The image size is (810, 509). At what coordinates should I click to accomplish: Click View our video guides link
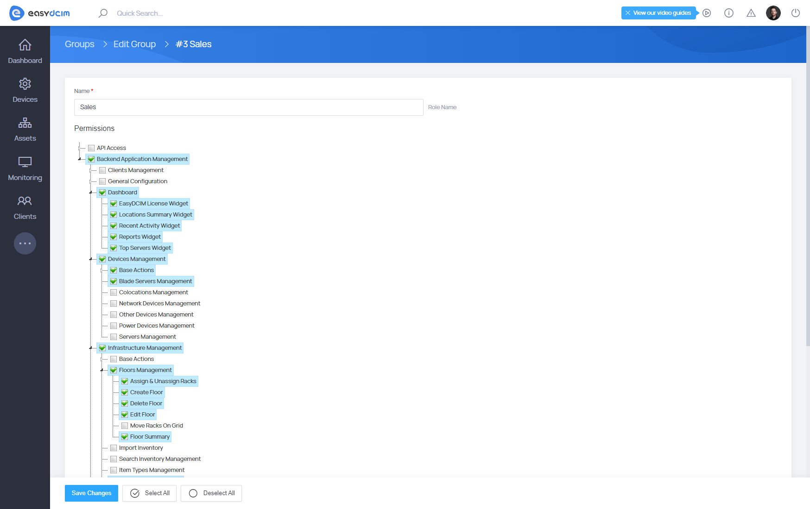(x=662, y=13)
